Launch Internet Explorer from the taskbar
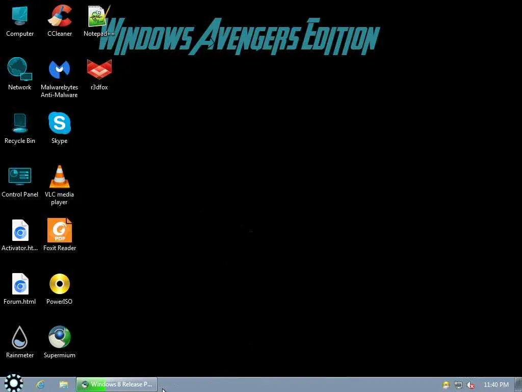Image resolution: width=522 pixels, height=392 pixels. click(40, 384)
